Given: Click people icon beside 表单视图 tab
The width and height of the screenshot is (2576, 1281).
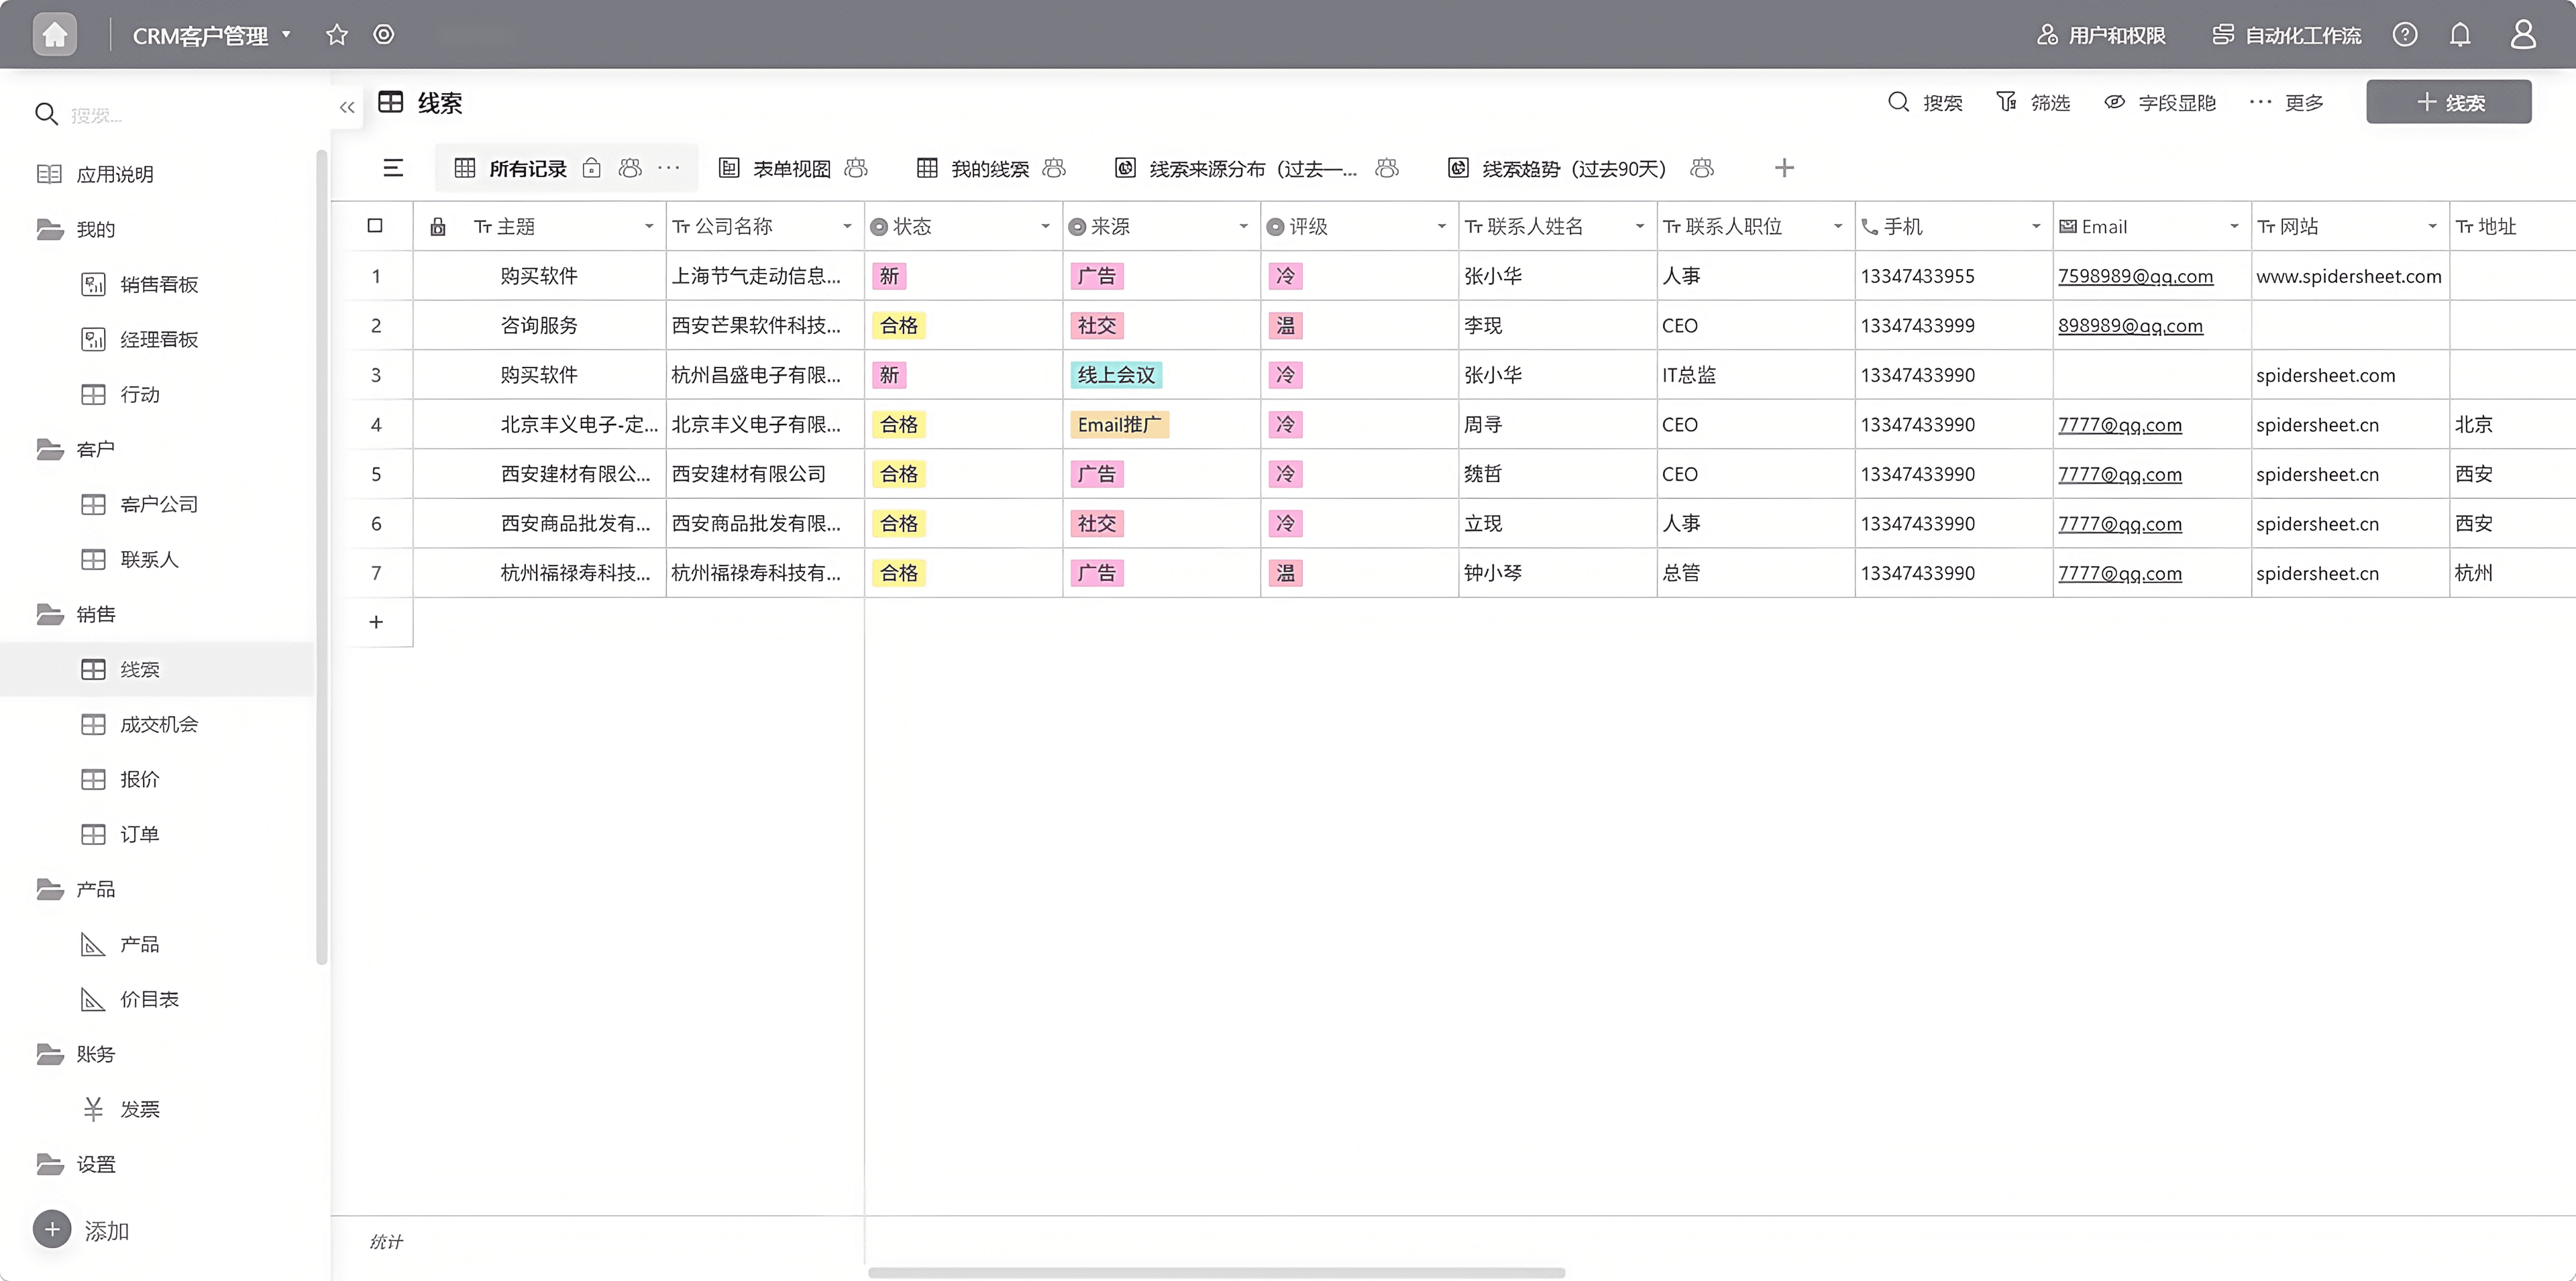Looking at the screenshot, I should (x=856, y=168).
